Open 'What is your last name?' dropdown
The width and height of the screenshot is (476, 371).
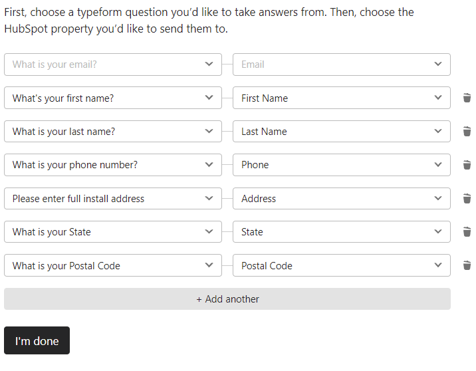tap(113, 132)
